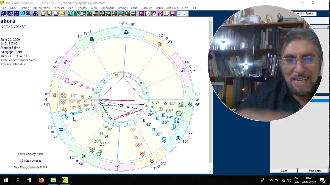Screen dimensions: 330x185
Task: Click the print toolbar icon
Action: click(x=56, y=13)
